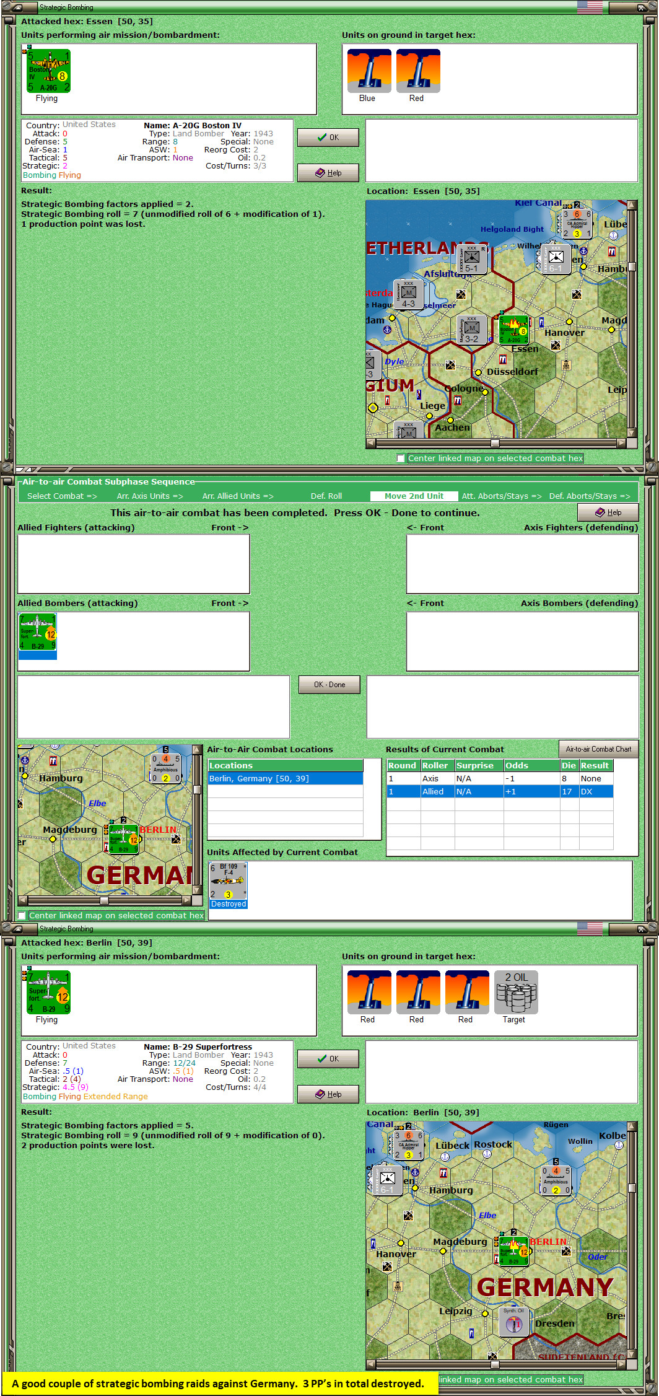
Task: Click the B-29 counter on air combat mini map
Action: click(124, 839)
